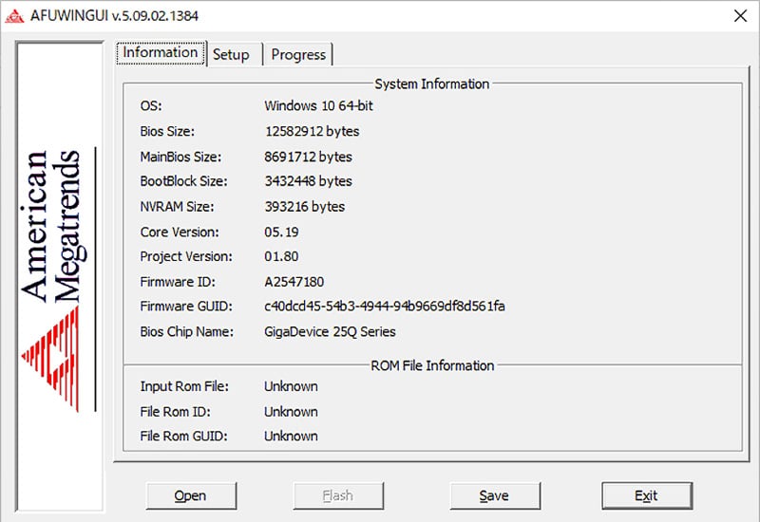The image size is (760, 522).
Task: Click the disabled Flash button
Action: pyautogui.click(x=338, y=495)
